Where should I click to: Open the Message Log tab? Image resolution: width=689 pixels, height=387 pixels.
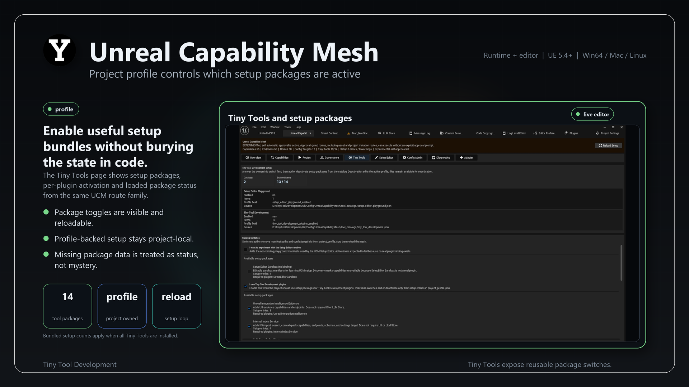coord(420,133)
